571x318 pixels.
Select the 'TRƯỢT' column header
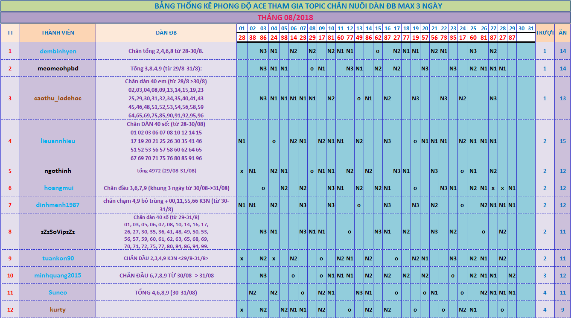[545, 33]
